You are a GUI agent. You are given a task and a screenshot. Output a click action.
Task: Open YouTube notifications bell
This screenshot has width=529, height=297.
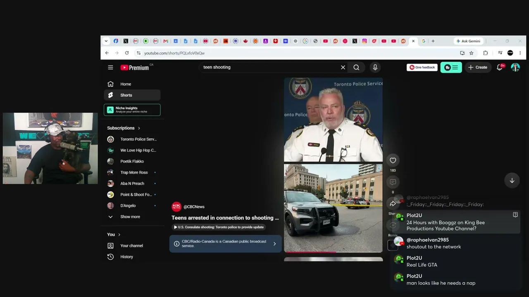(500, 67)
